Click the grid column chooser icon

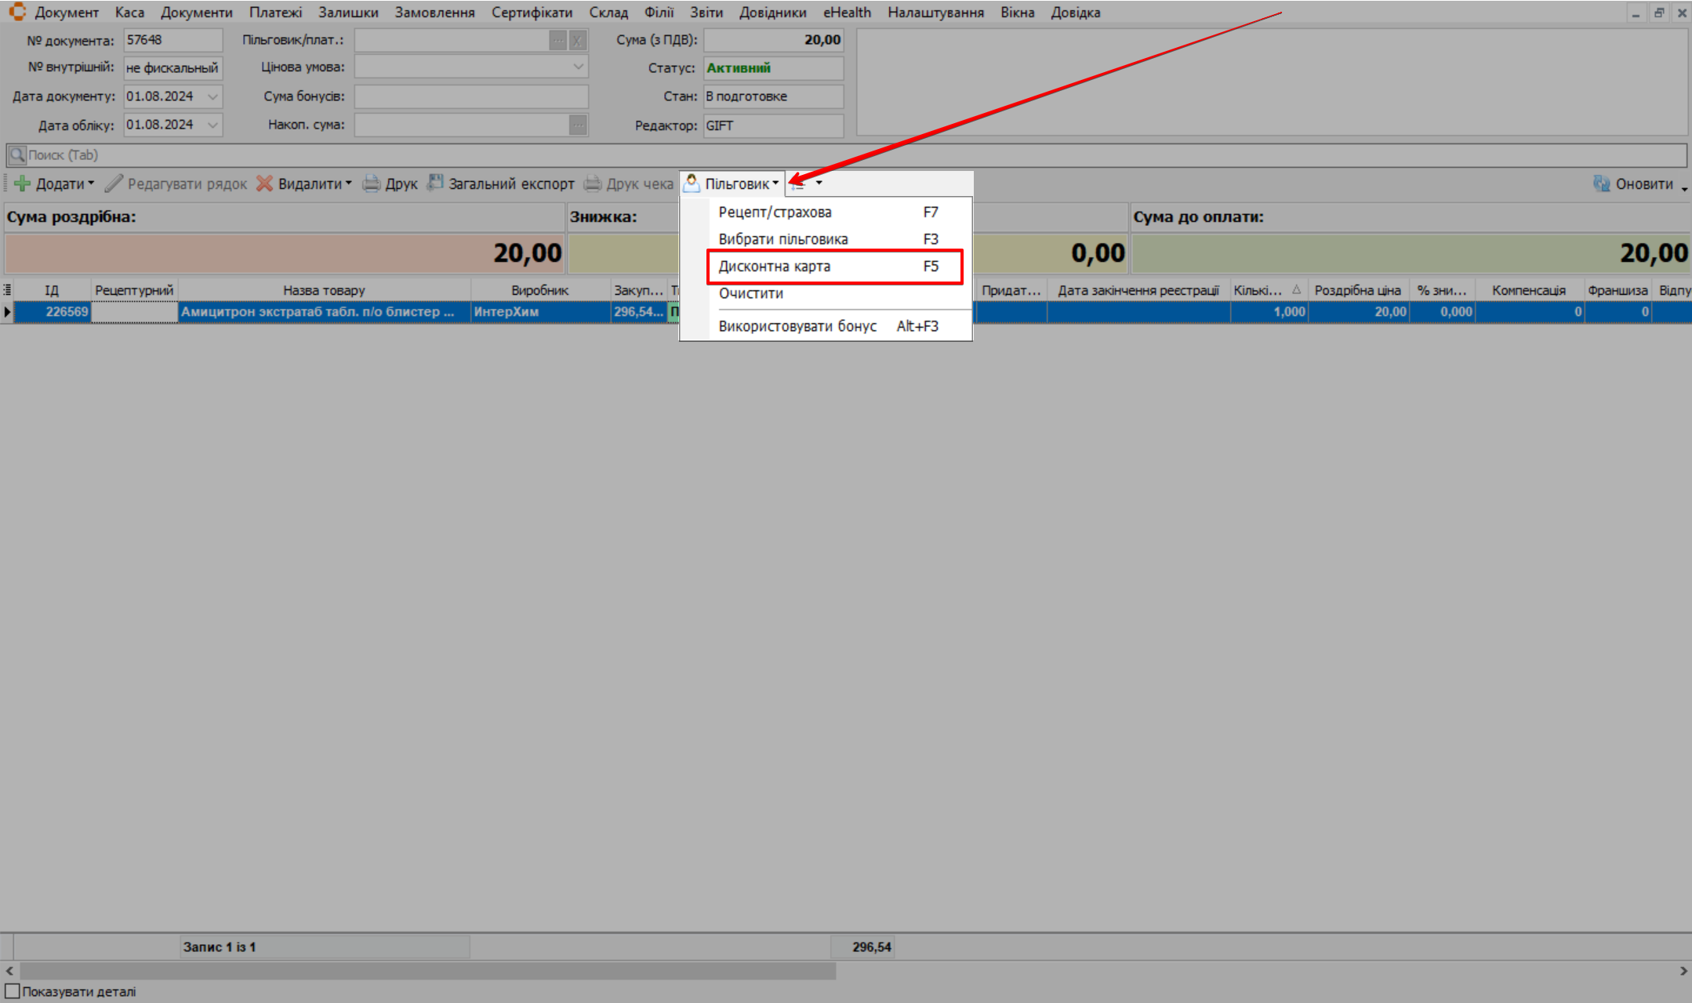click(7, 289)
